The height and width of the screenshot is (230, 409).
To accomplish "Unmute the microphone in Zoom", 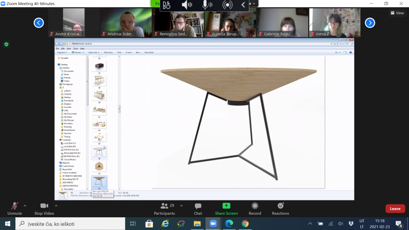I will pyautogui.click(x=15, y=209).
